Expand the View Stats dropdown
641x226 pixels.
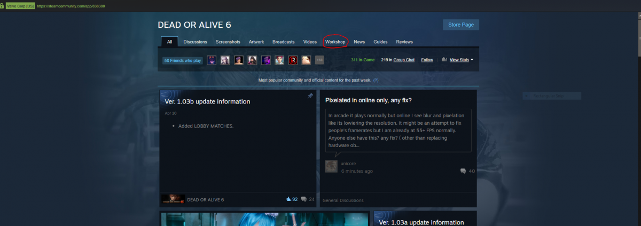pos(462,60)
